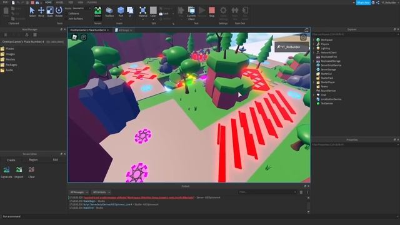The width and height of the screenshot is (400, 225).
Task: Click the Current Client view icon
Action: [x=191, y=13]
